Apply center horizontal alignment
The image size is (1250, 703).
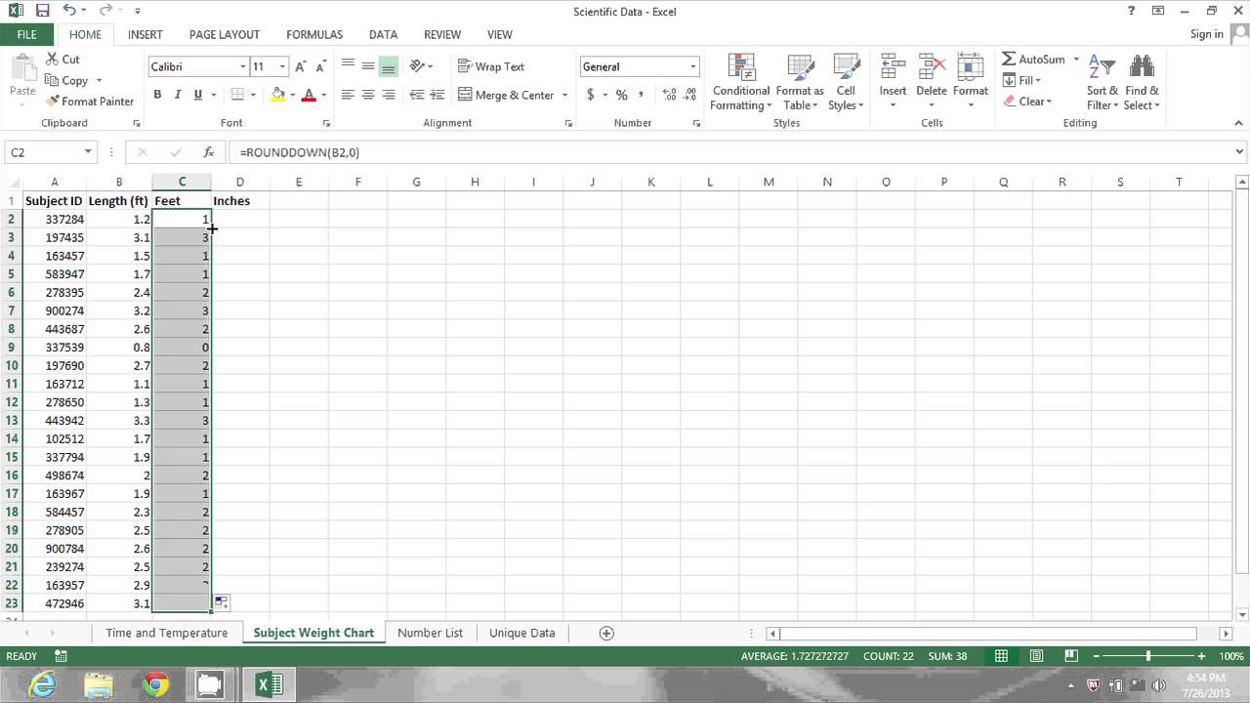click(368, 95)
